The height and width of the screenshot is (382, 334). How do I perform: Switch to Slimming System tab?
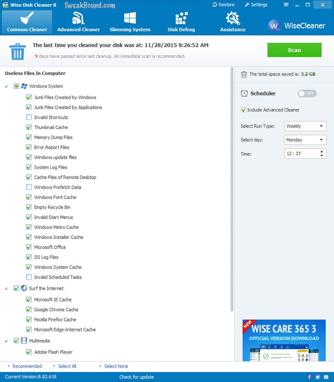click(130, 22)
